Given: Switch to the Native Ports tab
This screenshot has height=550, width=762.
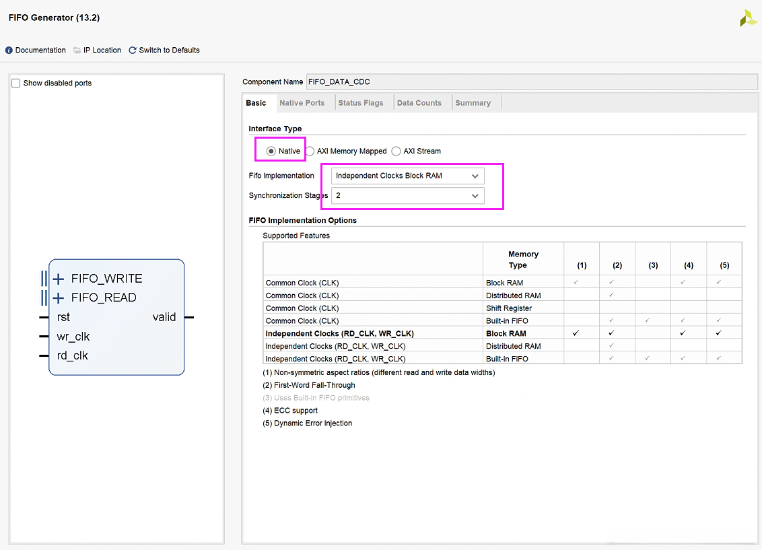Looking at the screenshot, I should coord(302,103).
